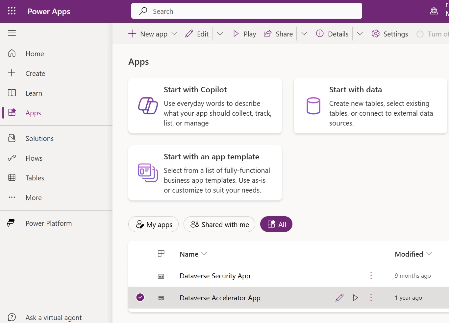Image resolution: width=449 pixels, height=323 pixels.
Task: Toggle the Shared with me filter
Action: point(219,224)
